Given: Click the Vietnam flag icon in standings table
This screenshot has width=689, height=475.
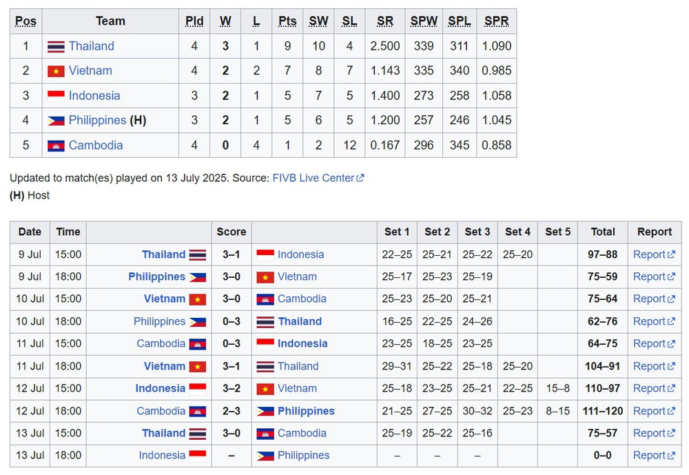Looking at the screenshot, I should pyautogui.click(x=56, y=71).
